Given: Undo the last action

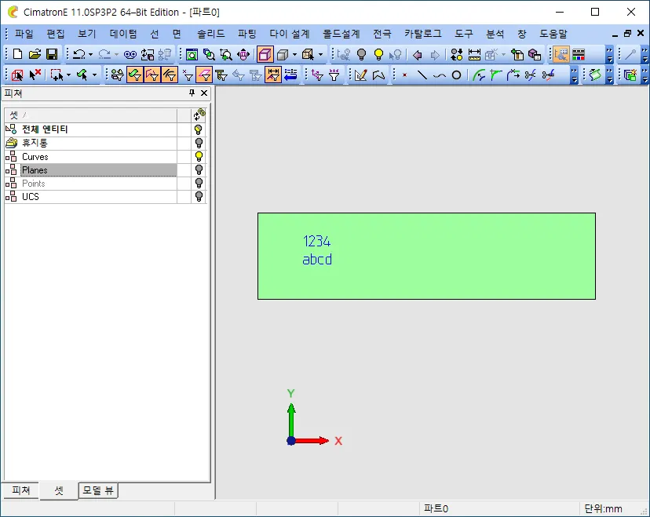Looking at the screenshot, I should (79, 54).
